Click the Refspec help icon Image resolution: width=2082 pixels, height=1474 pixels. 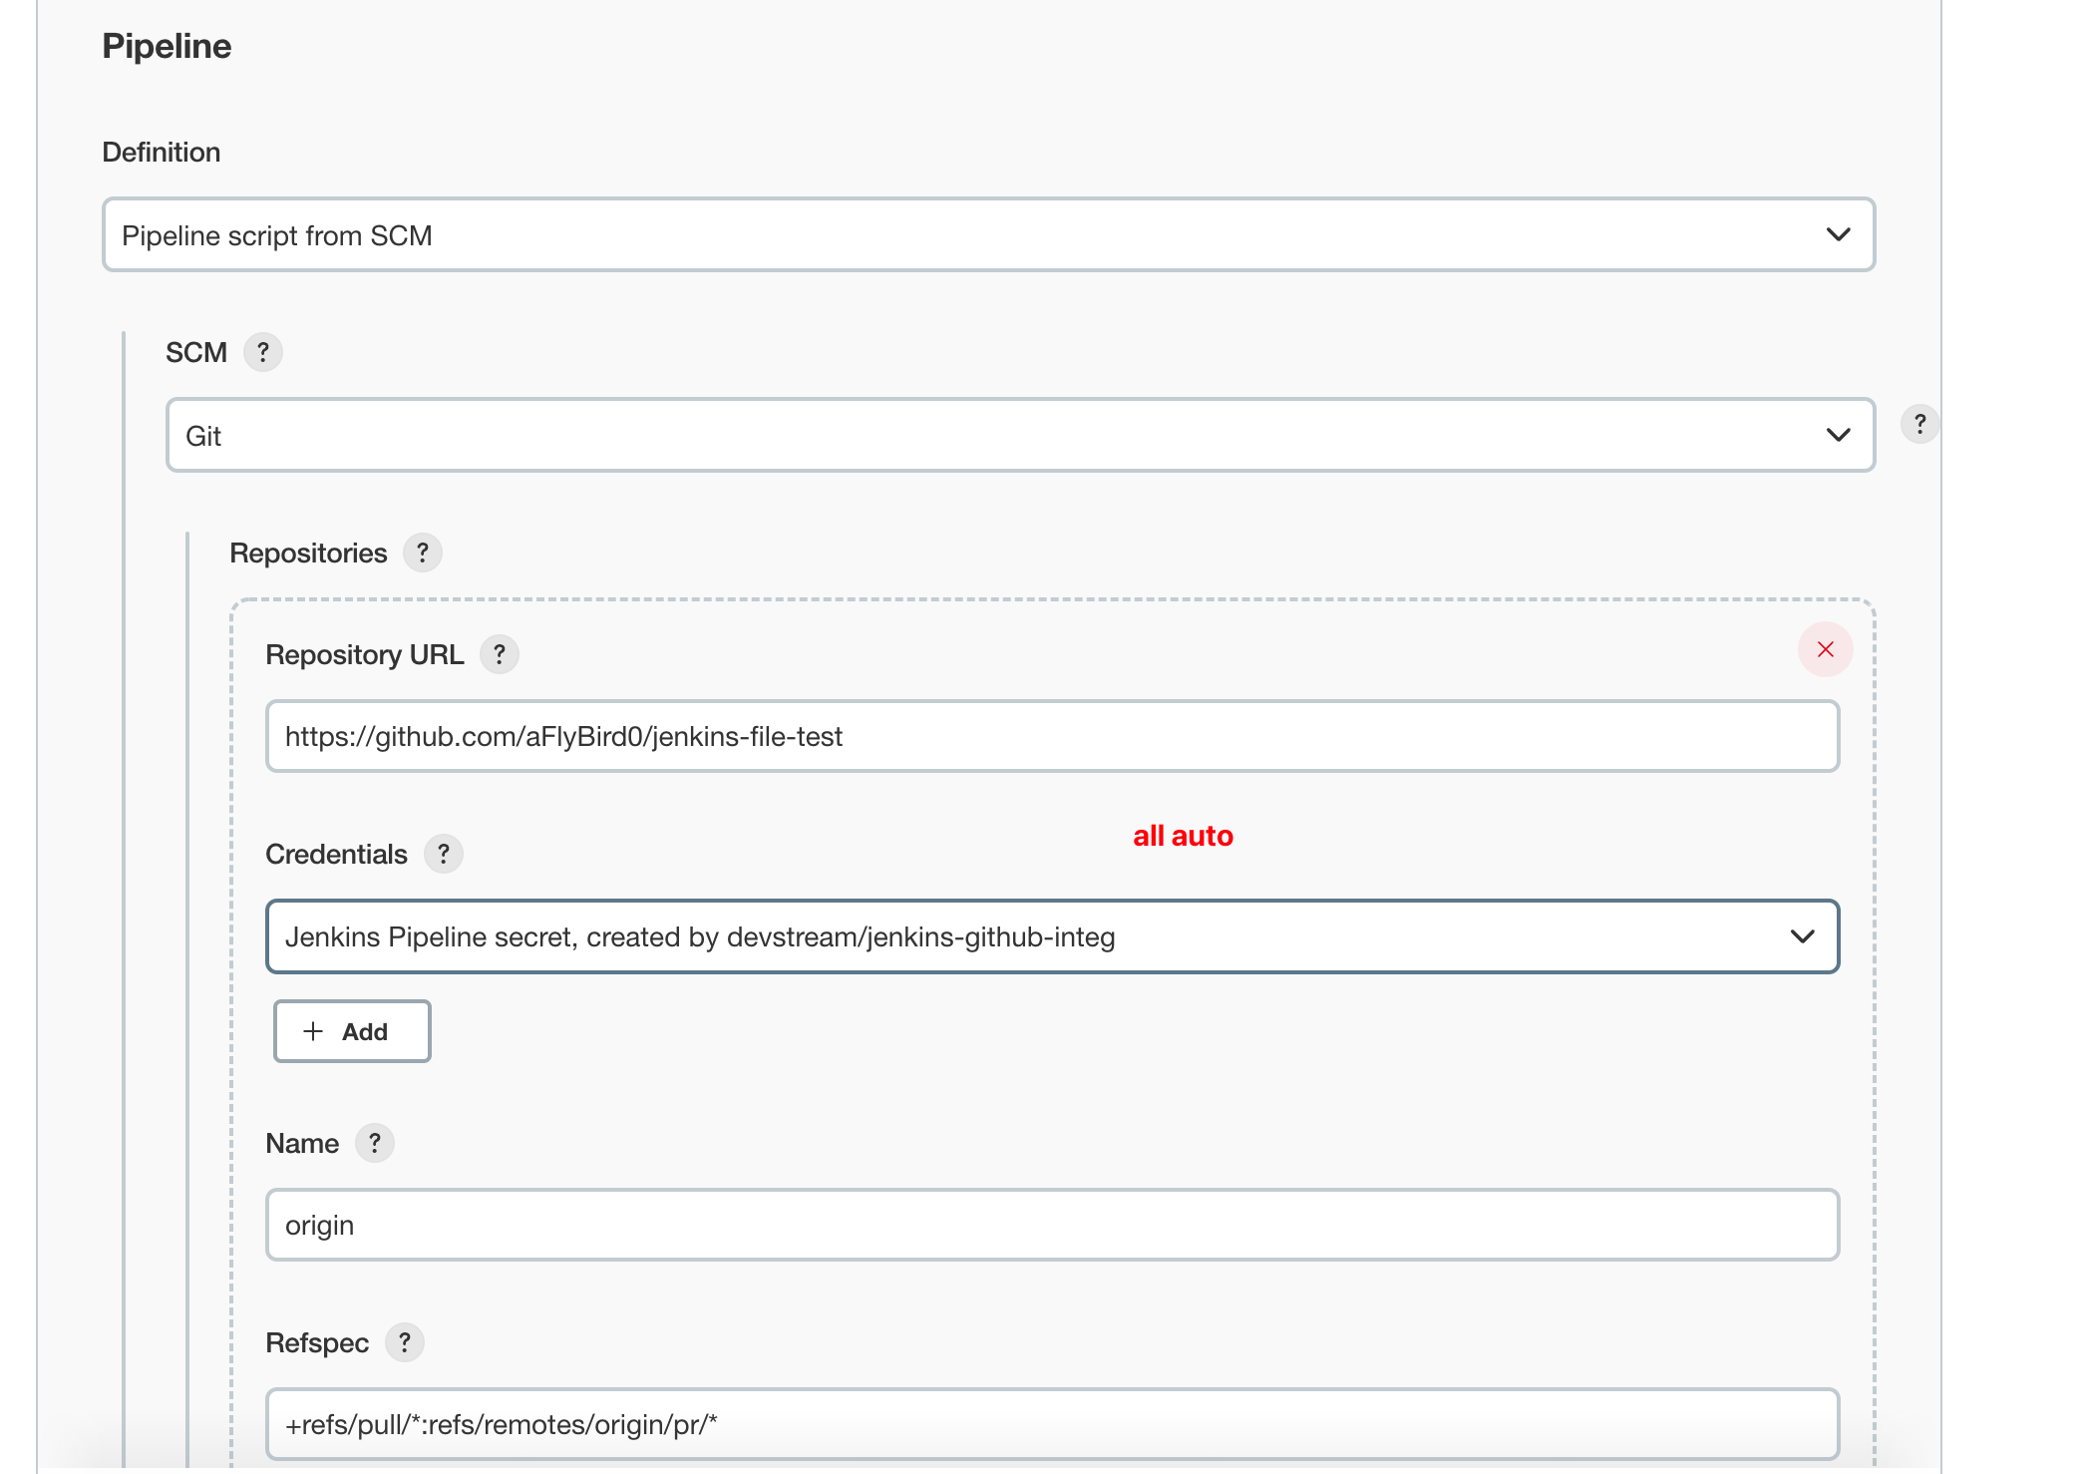[405, 1342]
